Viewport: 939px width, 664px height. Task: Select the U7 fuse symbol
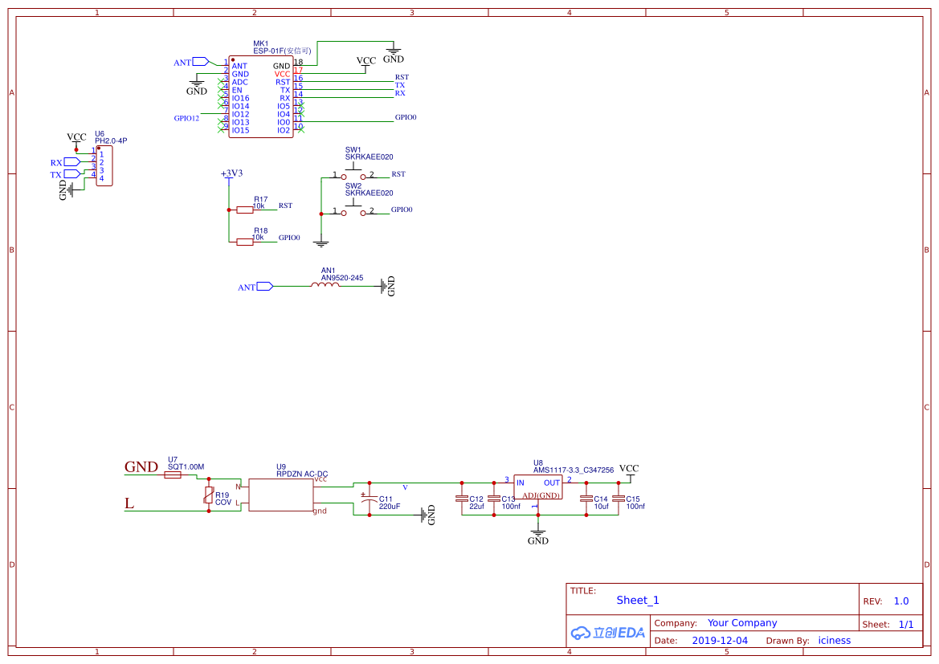[173, 475]
